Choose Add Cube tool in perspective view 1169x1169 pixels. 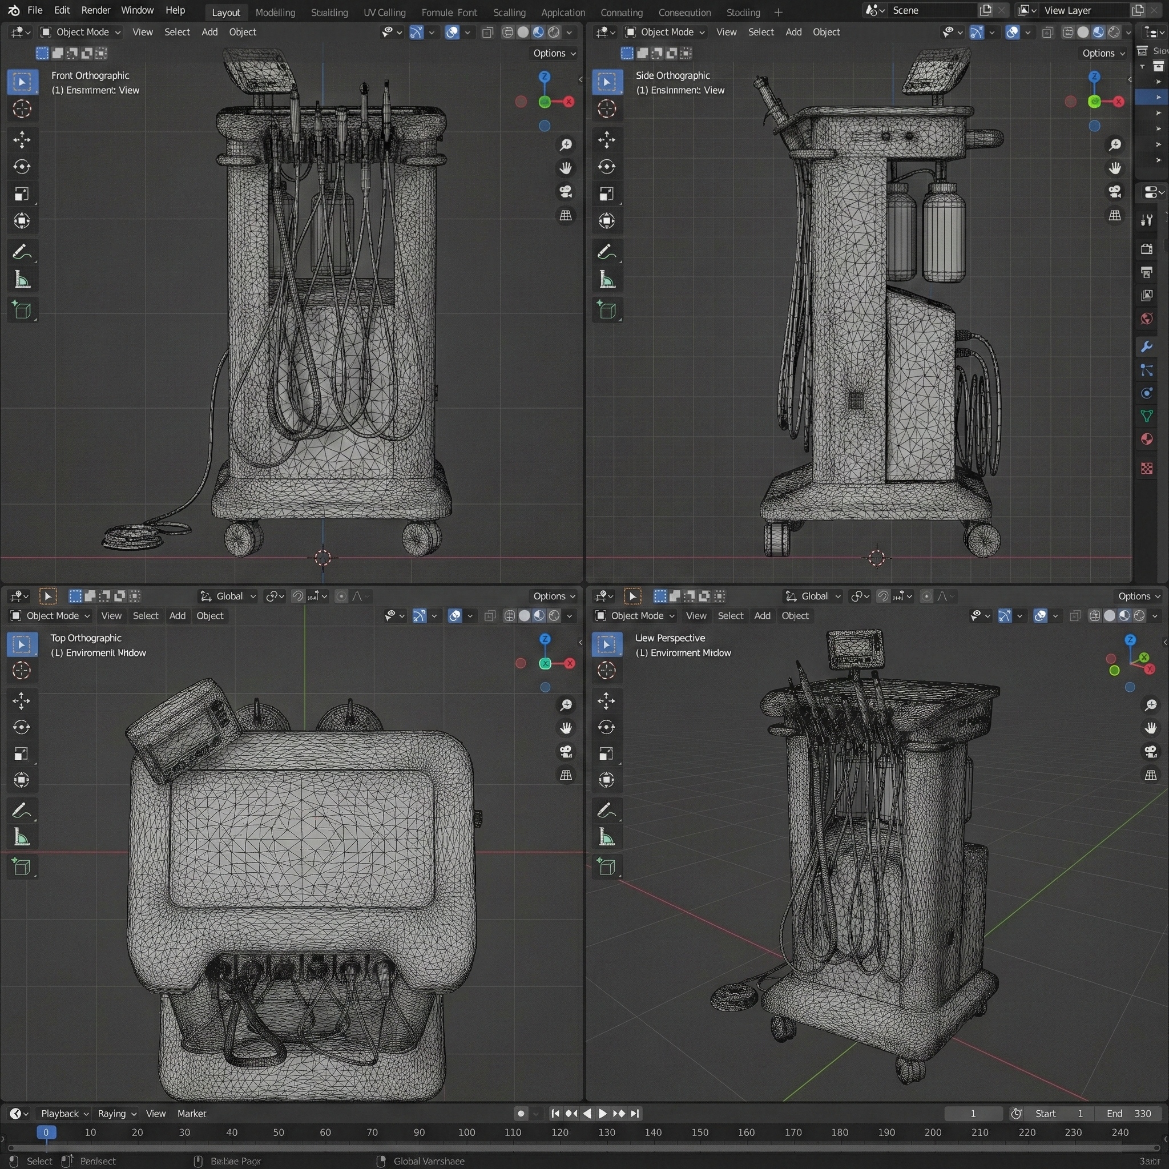click(606, 866)
